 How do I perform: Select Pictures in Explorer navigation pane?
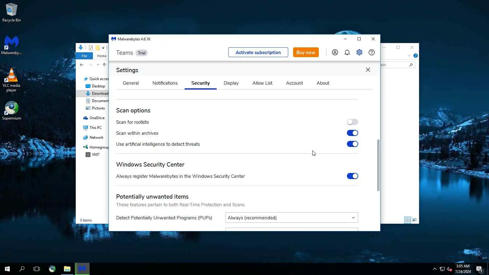(x=95, y=108)
